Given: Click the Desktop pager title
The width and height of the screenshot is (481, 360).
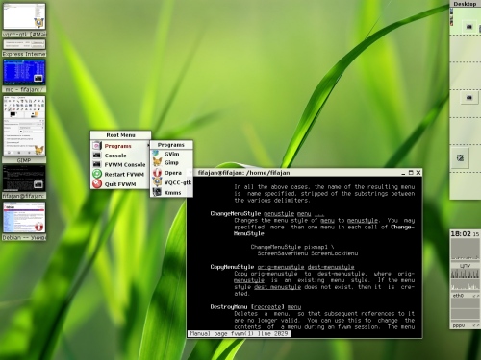Looking at the screenshot, I should pos(465,4).
